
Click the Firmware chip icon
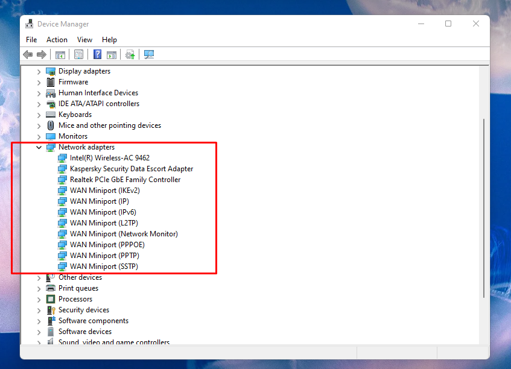pyautogui.click(x=51, y=82)
